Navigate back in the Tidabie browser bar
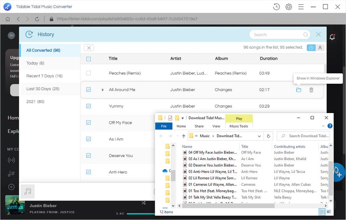Viewport: 346px width, 220px height. (x=18, y=19)
